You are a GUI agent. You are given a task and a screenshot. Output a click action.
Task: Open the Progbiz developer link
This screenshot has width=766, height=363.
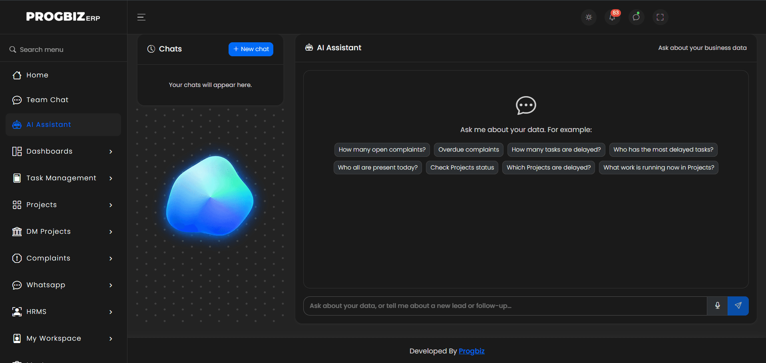tap(472, 351)
